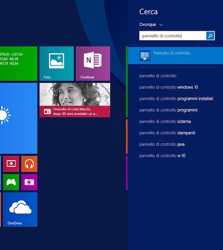Open the Pannello di controllo app result

click(x=172, y=56)
